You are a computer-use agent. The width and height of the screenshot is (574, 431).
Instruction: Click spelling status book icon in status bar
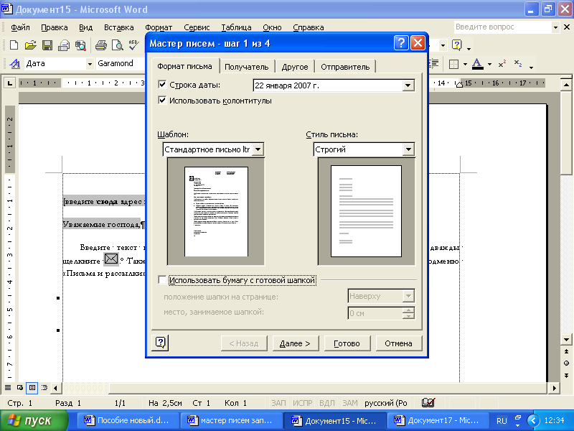click(x=428, y=403)
